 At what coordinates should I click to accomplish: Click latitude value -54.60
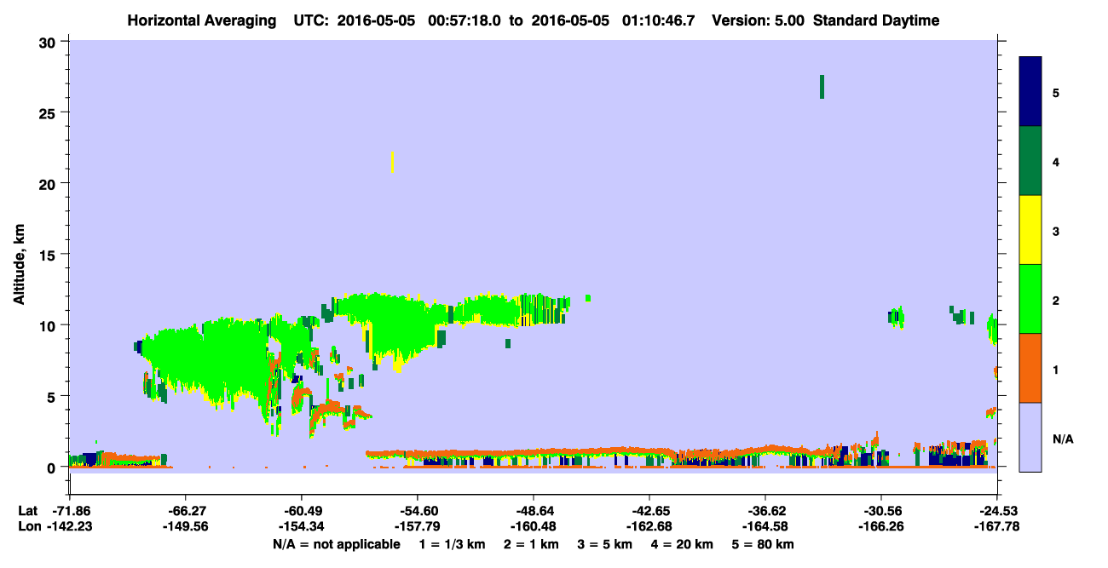coord(418,511)
